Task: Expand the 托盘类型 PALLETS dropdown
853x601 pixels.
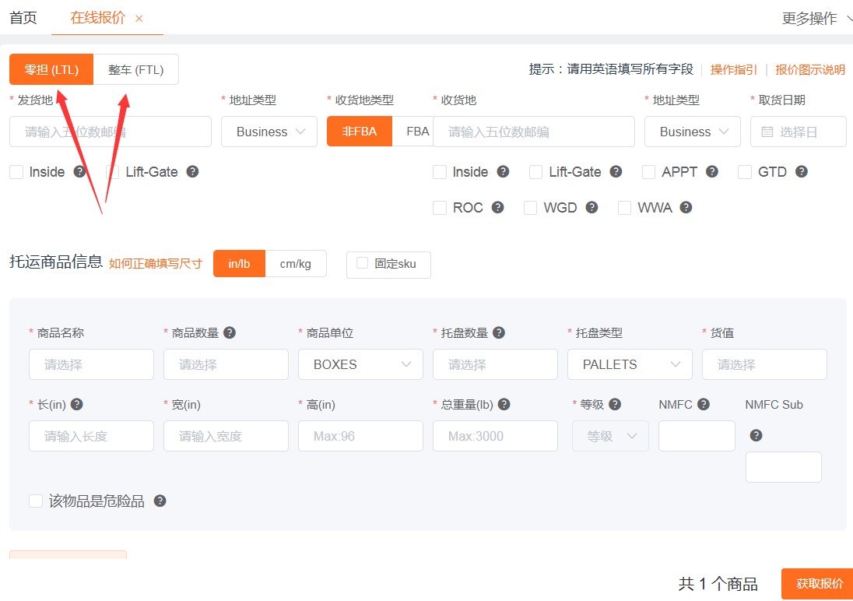Action: [x=630, y=364]
